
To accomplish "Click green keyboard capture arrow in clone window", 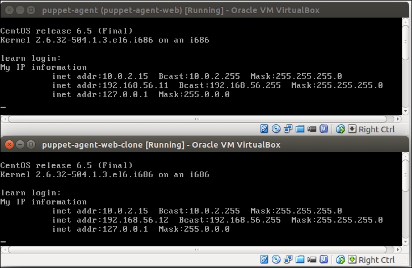I will pos(352,260).
